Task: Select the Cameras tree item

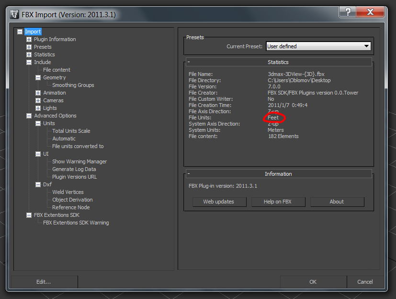Action: click(53, 100)
